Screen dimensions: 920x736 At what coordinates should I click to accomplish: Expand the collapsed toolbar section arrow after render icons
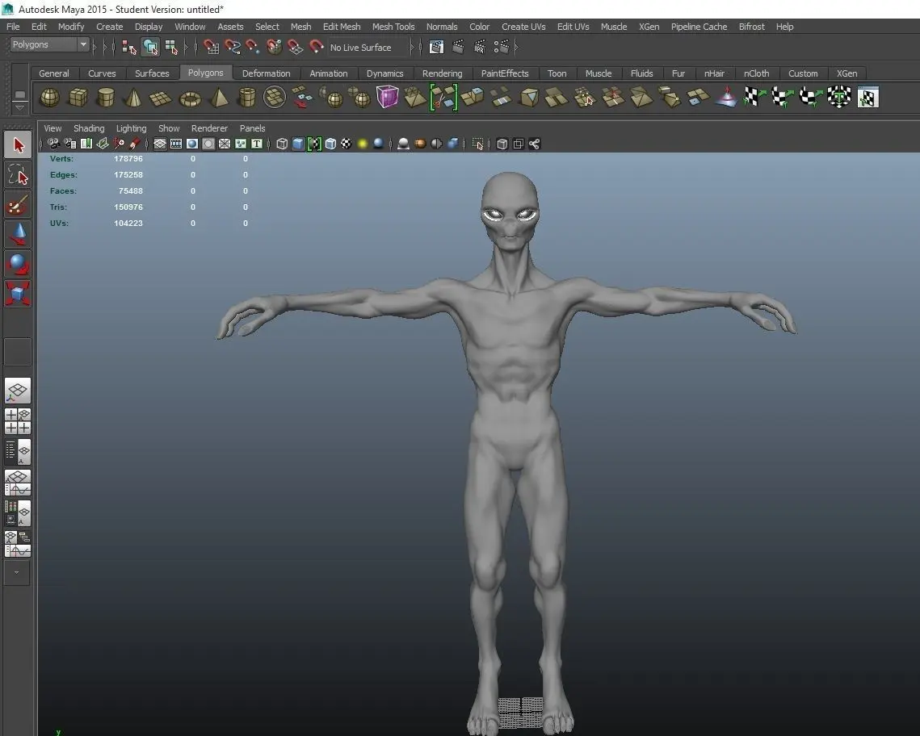click(x=516, y=48)
